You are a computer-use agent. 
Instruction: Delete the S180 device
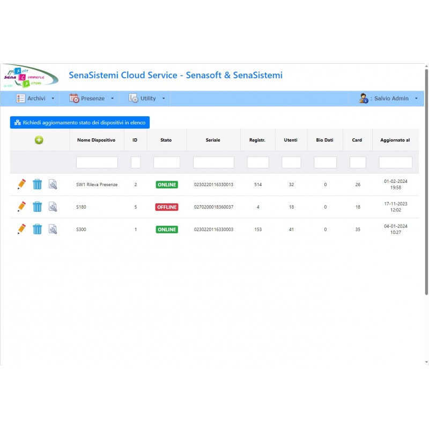37,207
